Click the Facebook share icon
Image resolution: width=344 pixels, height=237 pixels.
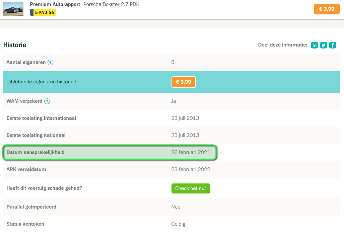coord(333,45)
